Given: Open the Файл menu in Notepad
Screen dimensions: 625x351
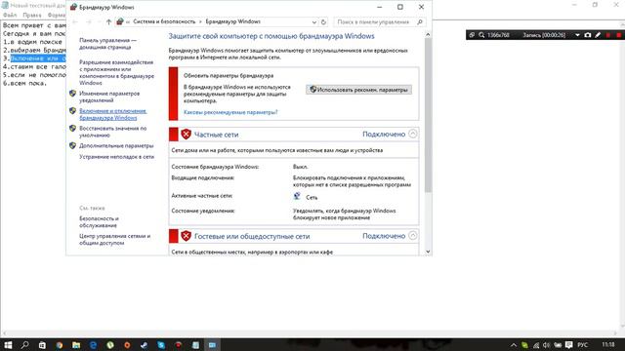Looking at the screenshot, I should pyautogui.click(x=10, y=16).
